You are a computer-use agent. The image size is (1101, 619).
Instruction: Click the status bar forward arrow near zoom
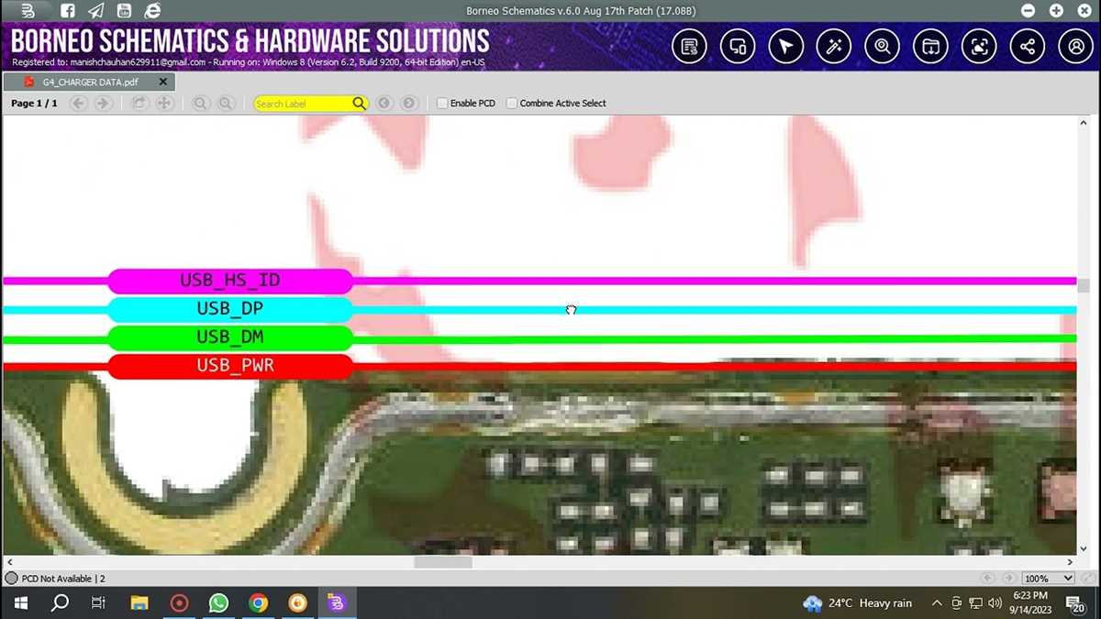click(1008, 579)
